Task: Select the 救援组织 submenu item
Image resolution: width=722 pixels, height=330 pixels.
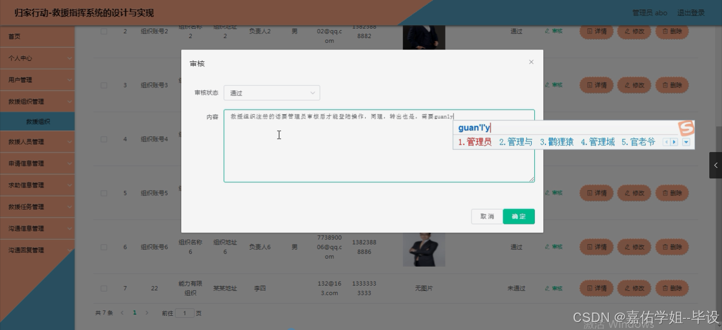Action: pyautogui.click(x=37, y=121)
